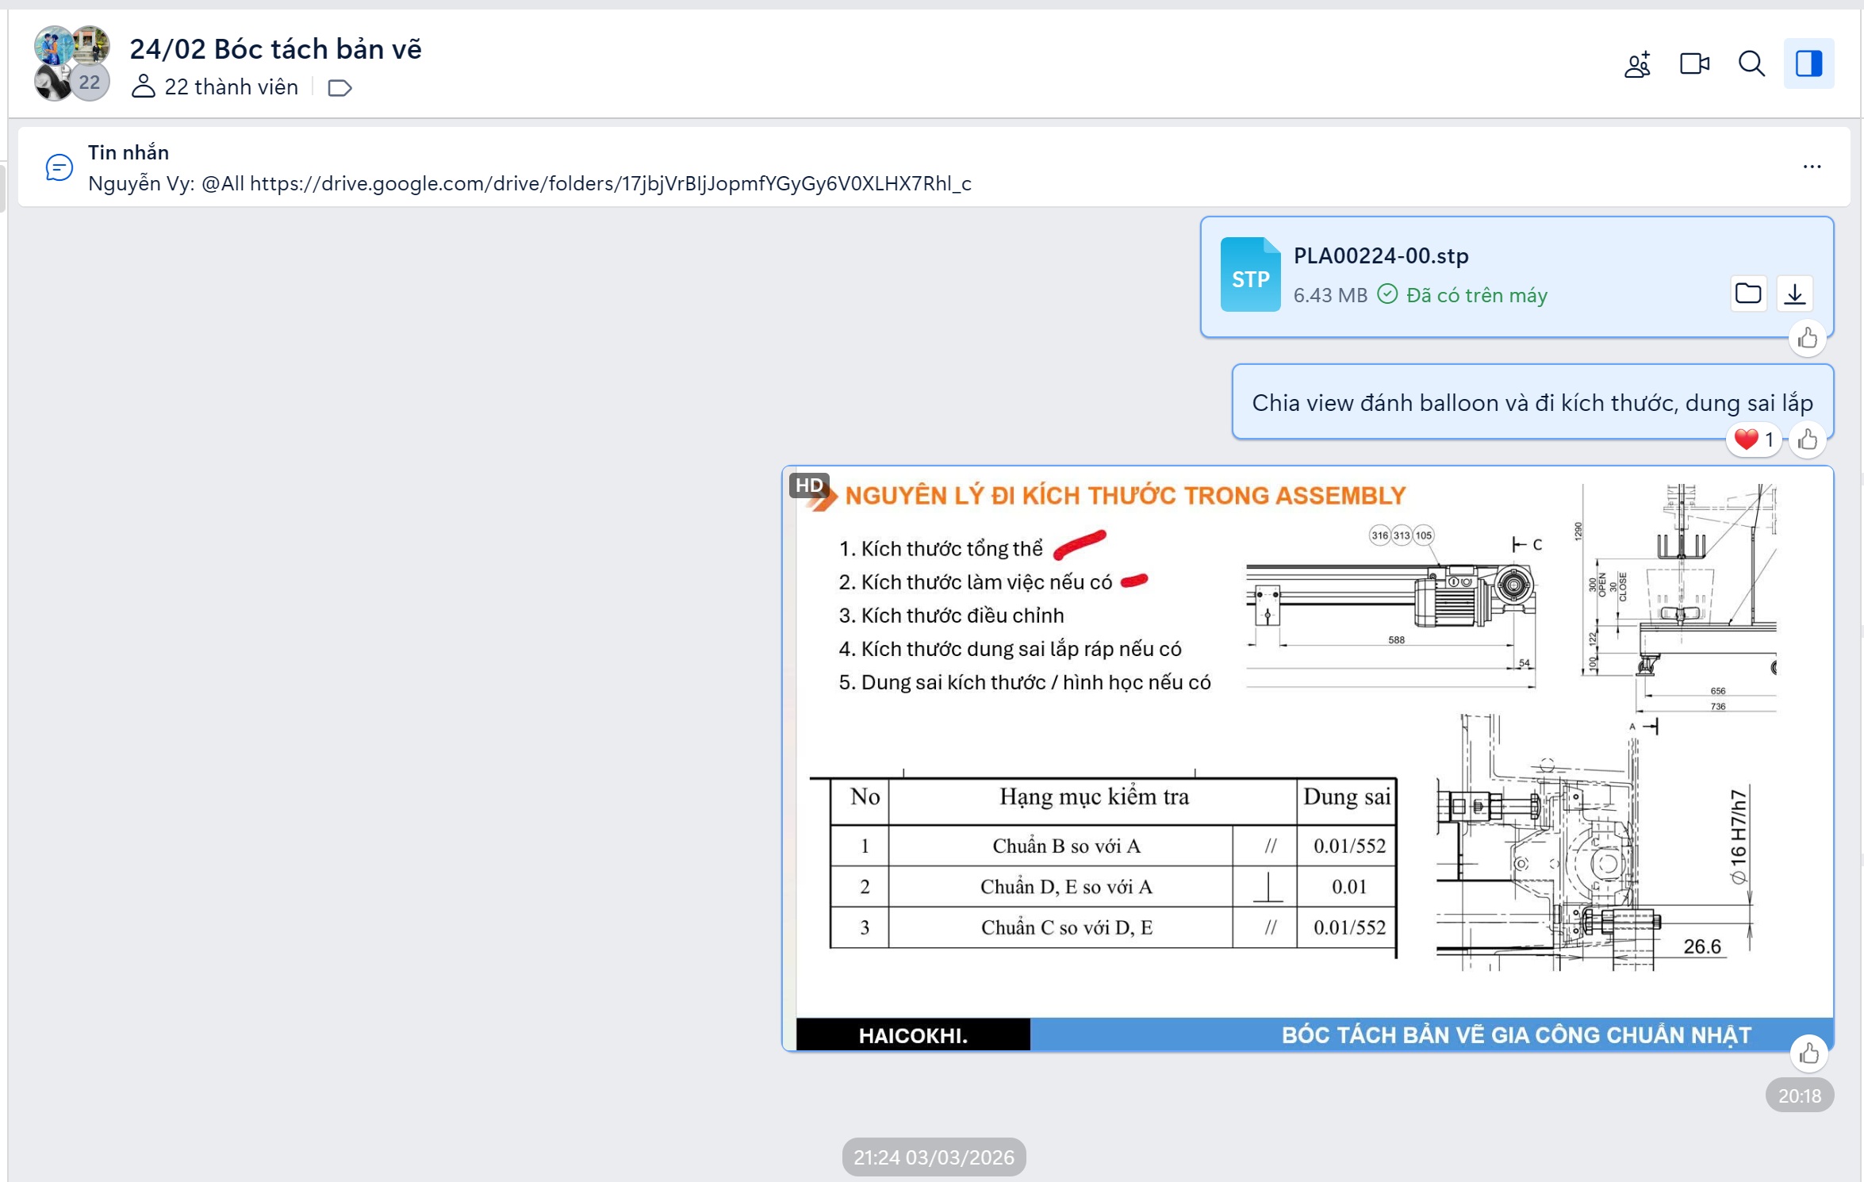Click the pinned message chat bubble icon
The width and height of the screenshot is (1864, 1182).
point(59,167)
